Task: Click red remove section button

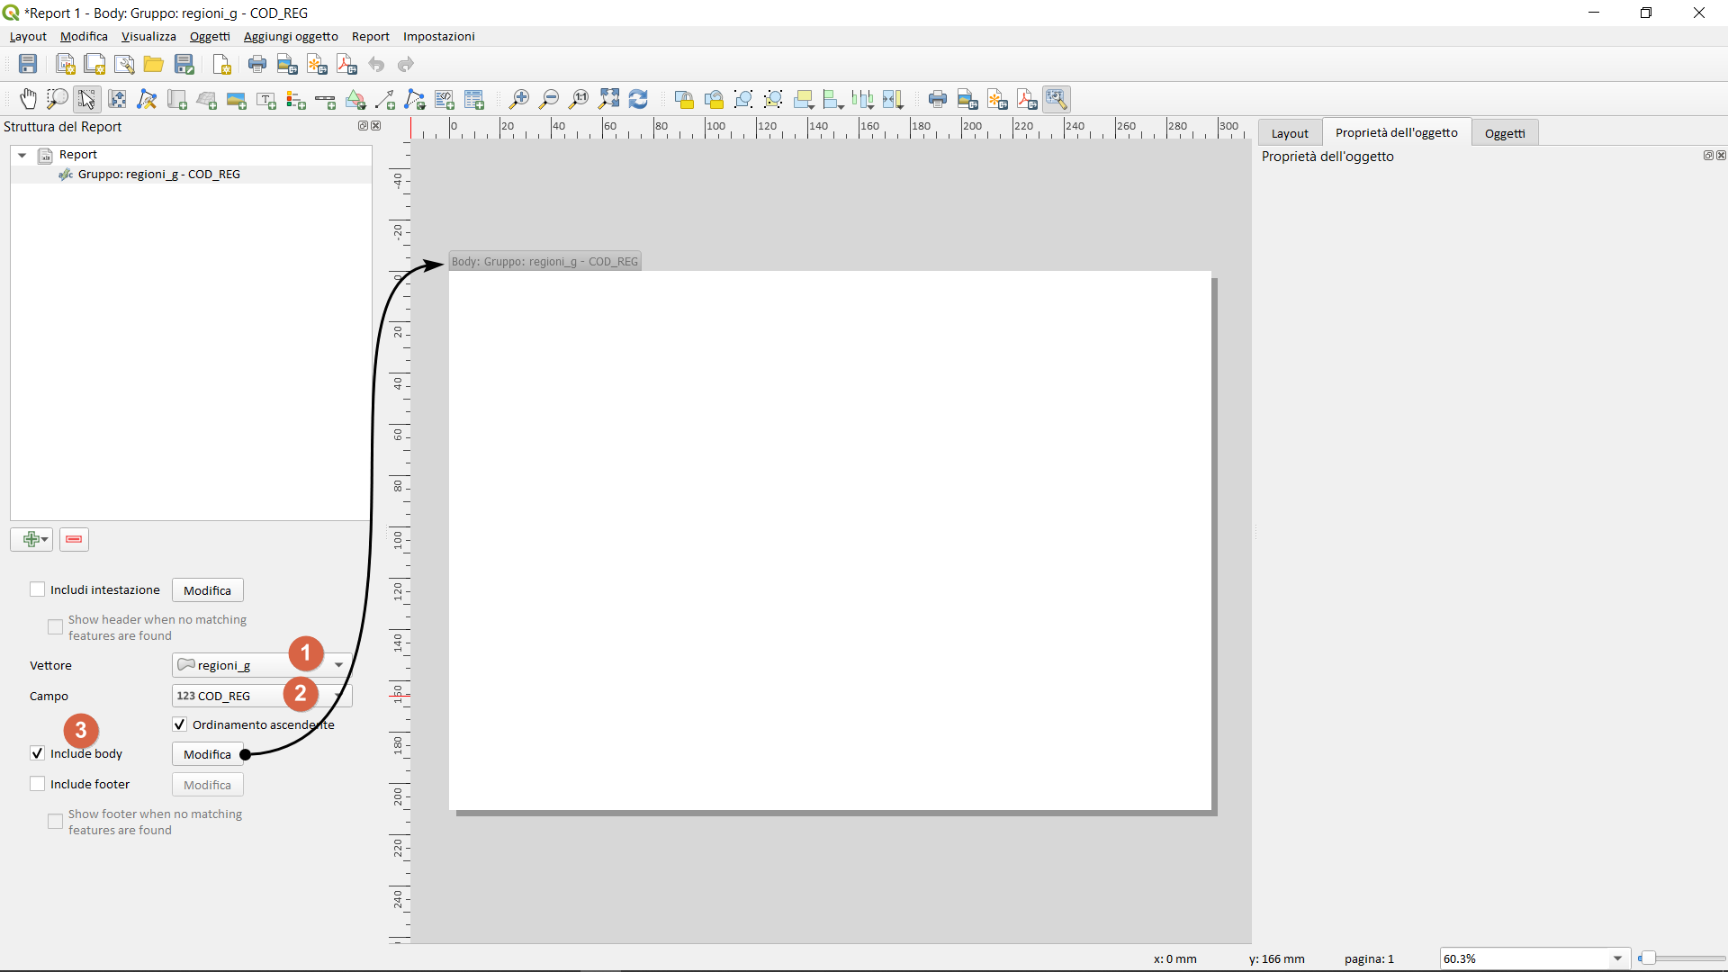Action: [74, 539]
